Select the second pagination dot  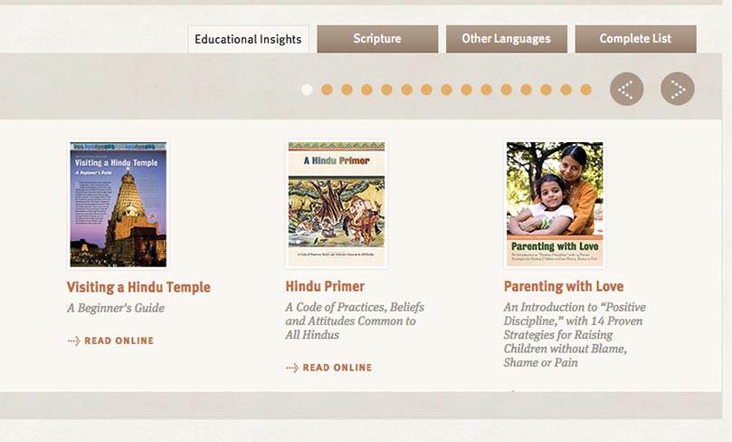[327, 90]
